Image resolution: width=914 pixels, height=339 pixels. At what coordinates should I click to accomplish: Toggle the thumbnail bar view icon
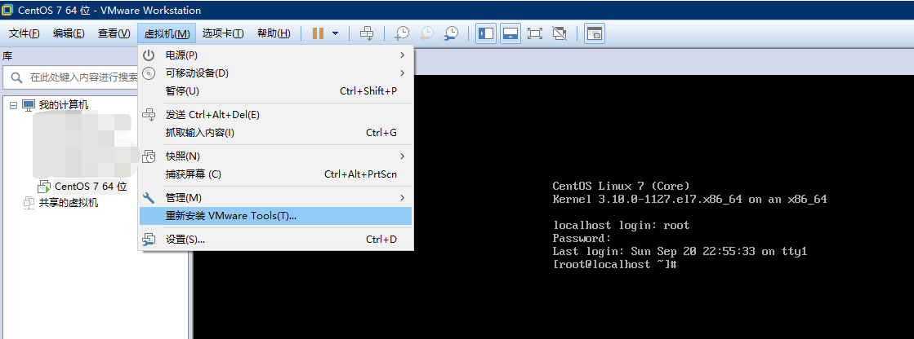(510, 33)
